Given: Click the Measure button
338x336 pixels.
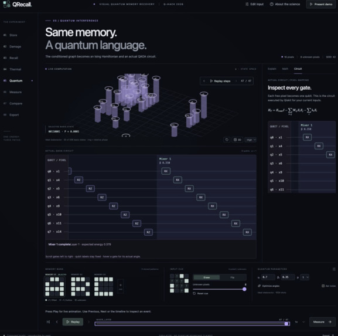Looking at the screenshot, I should 322,322.
